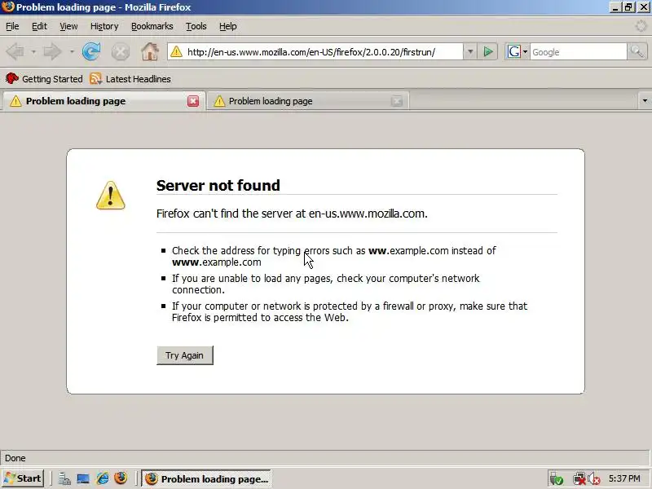Launch Firefox from quick launch
The height and width of the screenshot is (489, 652).
[121, 478]
